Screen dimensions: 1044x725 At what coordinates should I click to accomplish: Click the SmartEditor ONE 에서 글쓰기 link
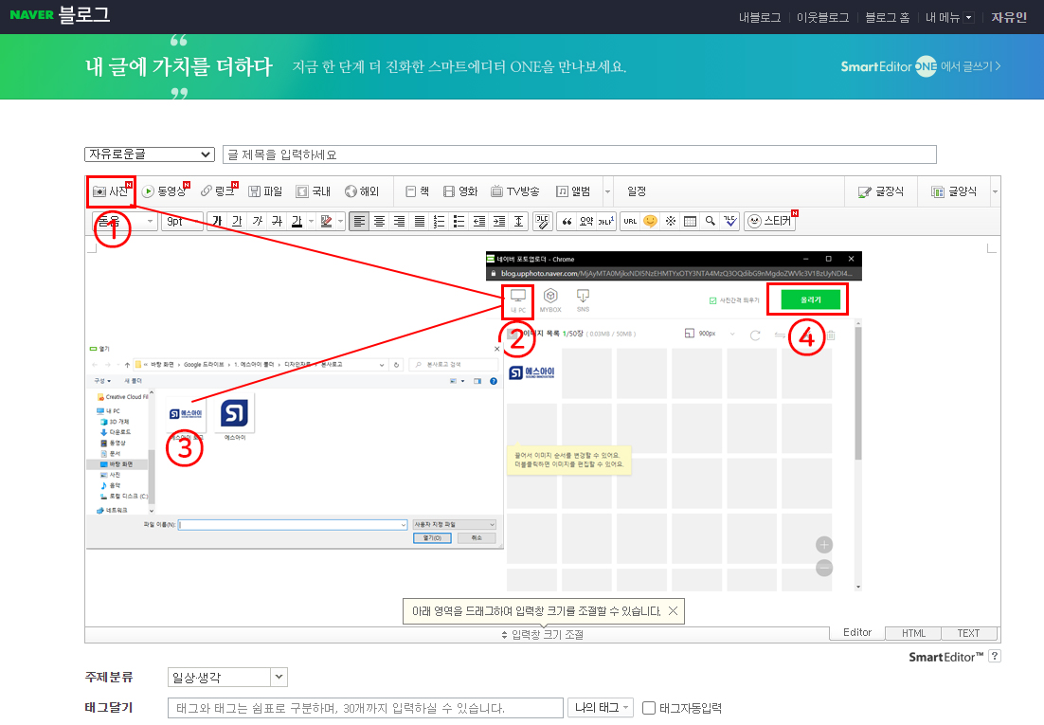point(921,66)
